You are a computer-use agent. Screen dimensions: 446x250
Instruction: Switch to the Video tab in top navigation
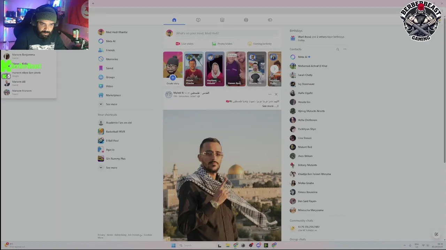pyautogui.click(x=198, y=20)
